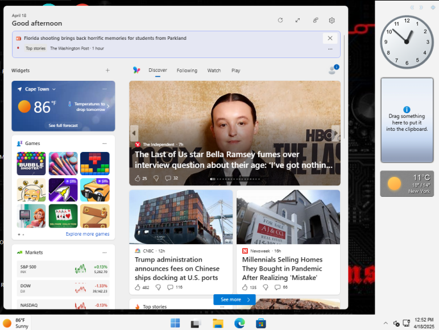Screen dimensions: 439x330
Task: Open Windows Start button on taskbar
Action: pyautogui.click(x=175, y=323)
